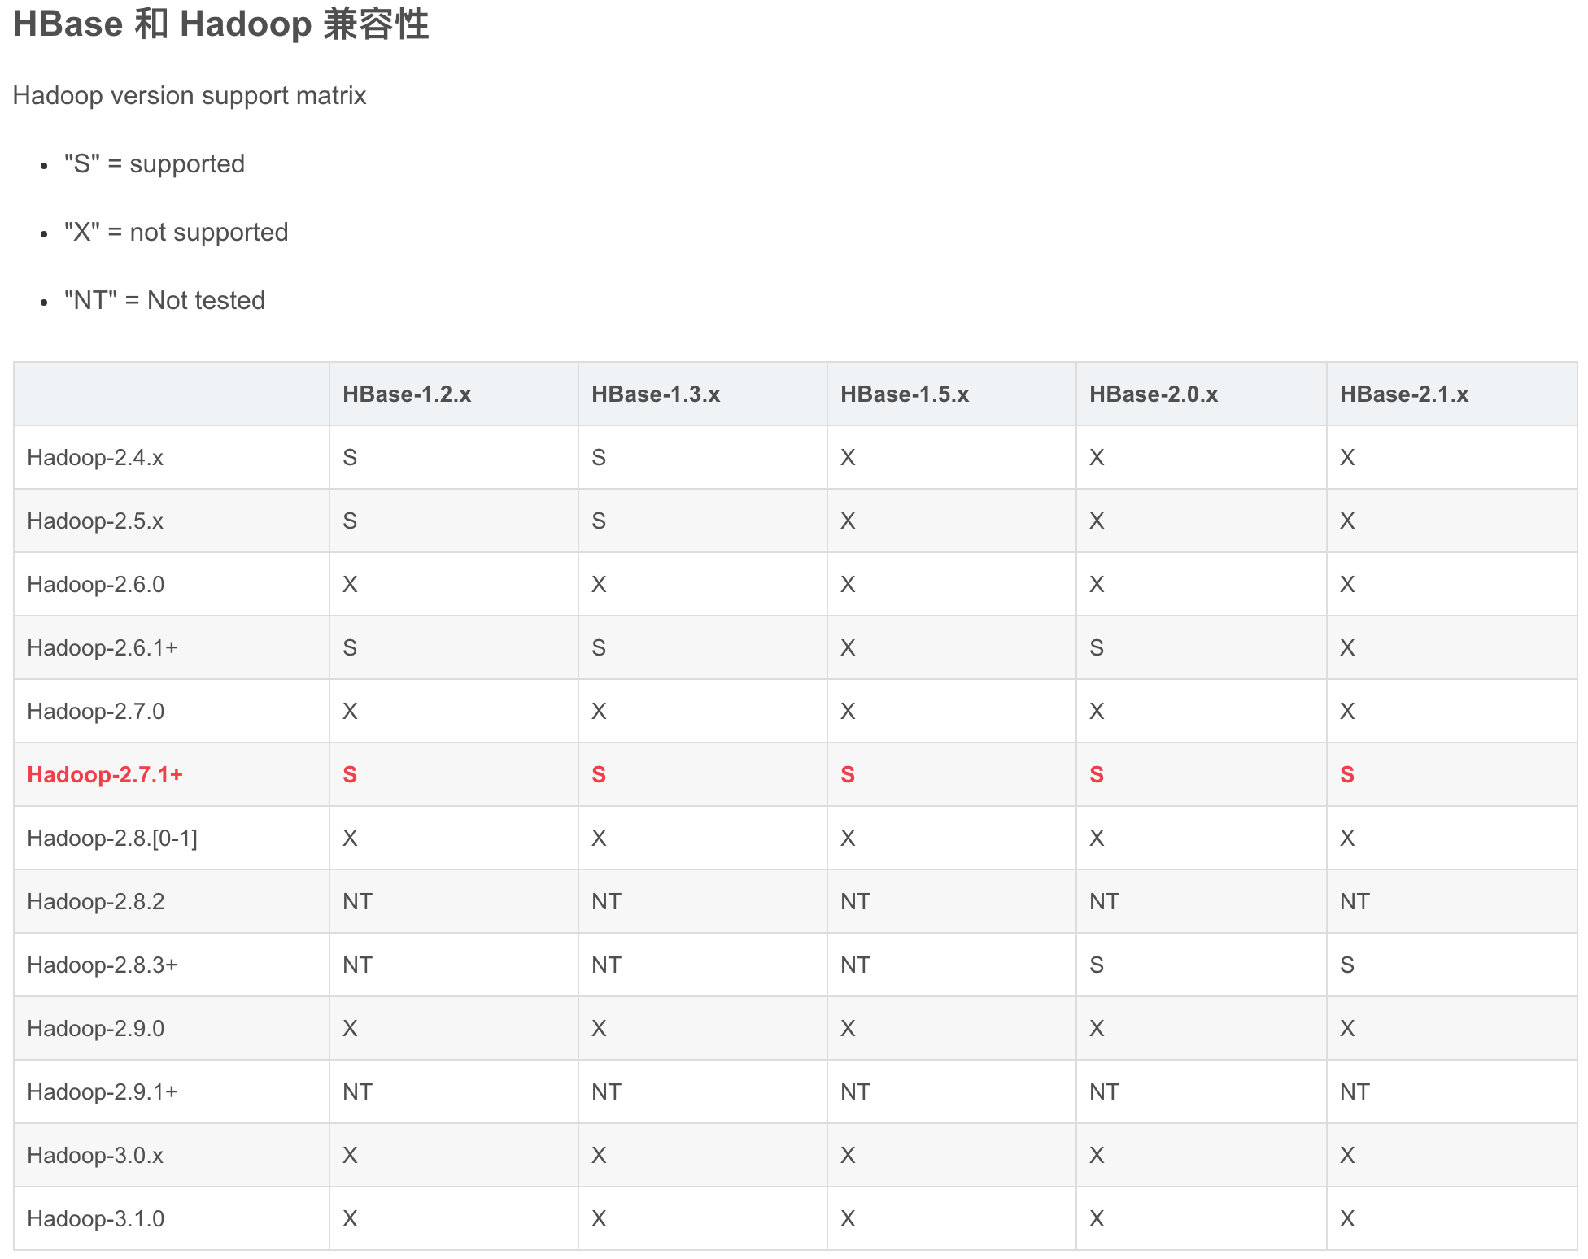Click the Hadoop-2.4.x row label
The width and height of the screenshot is (1588, 1259).
click(94, 457)
